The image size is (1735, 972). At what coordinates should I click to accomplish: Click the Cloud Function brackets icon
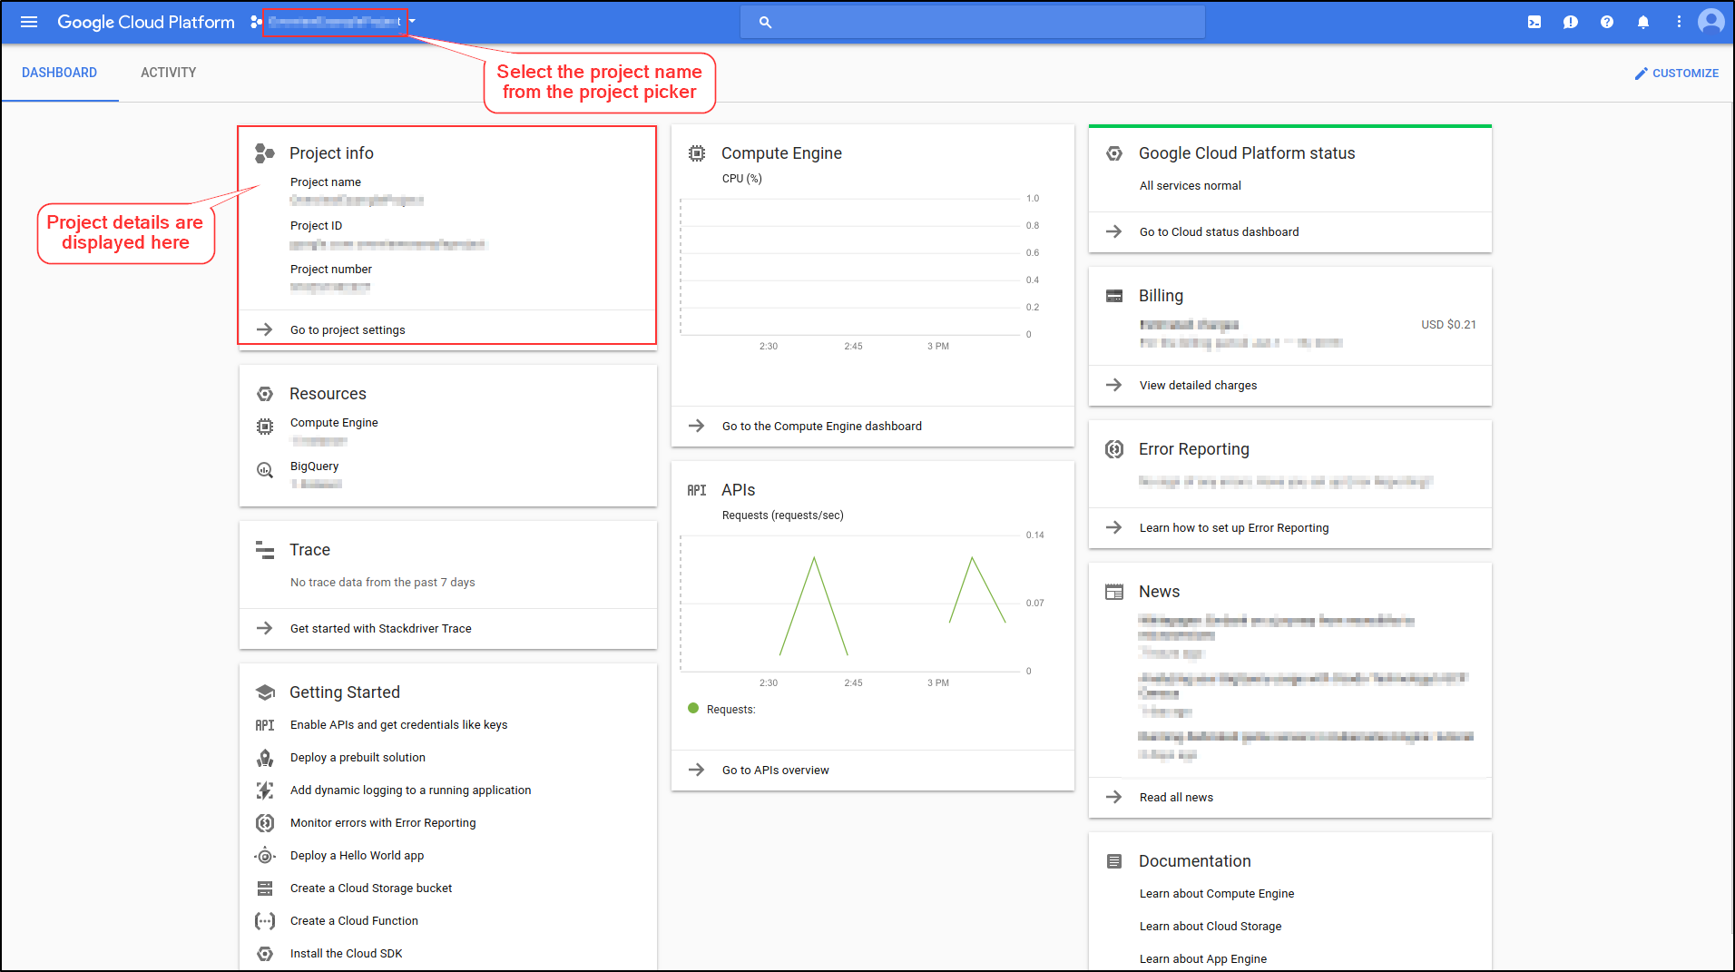(264, 921)
